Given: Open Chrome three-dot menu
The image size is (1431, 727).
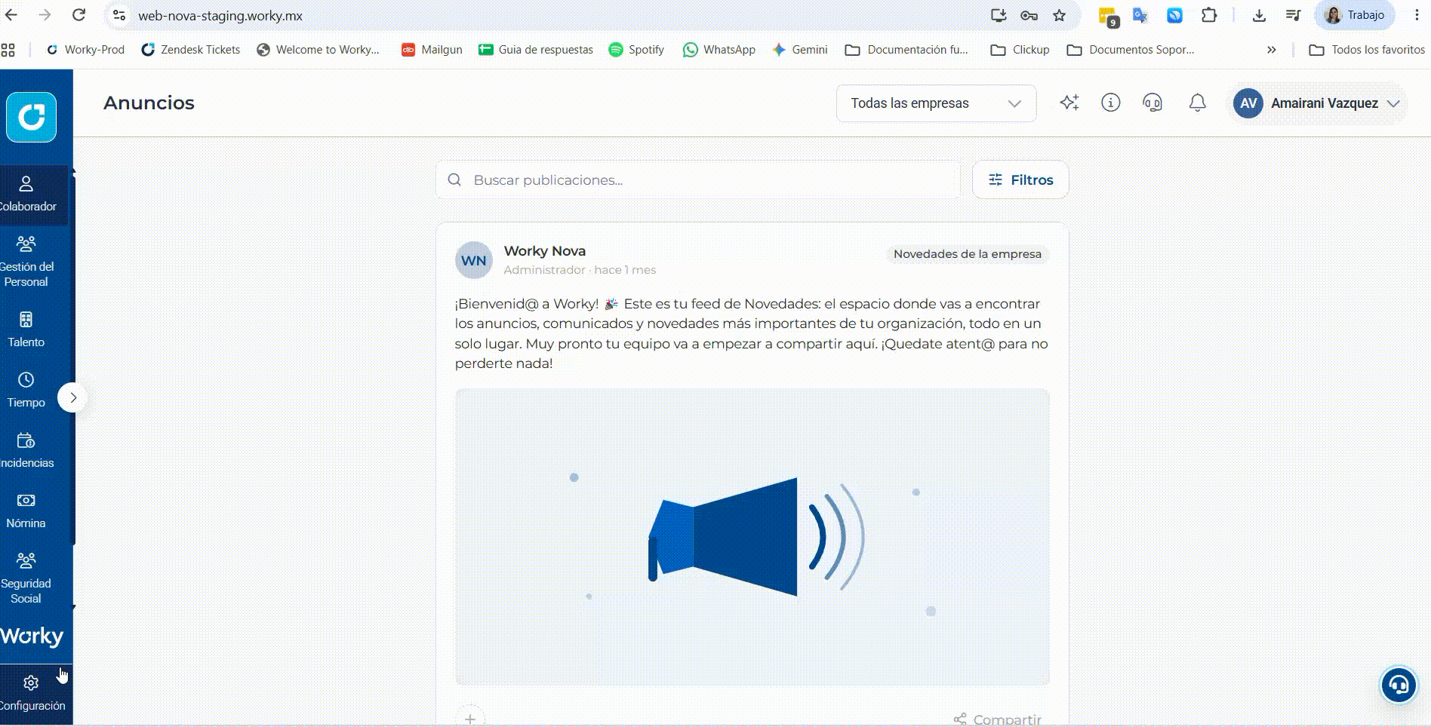Looking at the screenshot, I should [x=1417, y=15].
